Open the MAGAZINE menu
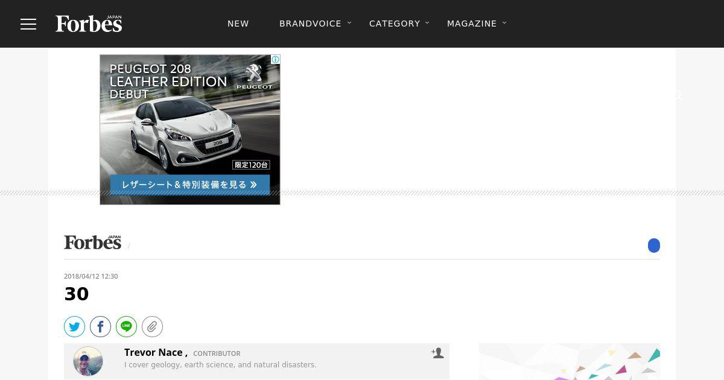 click(472, 24)
